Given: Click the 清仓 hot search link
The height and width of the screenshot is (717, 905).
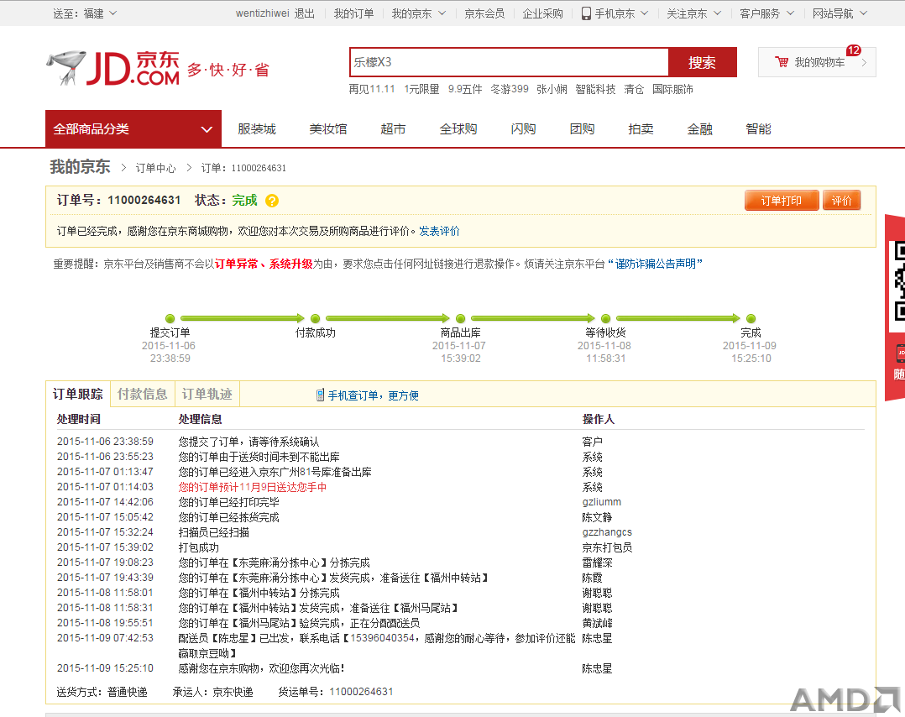Looking at the screenshot, I should (x=634, y=89).
